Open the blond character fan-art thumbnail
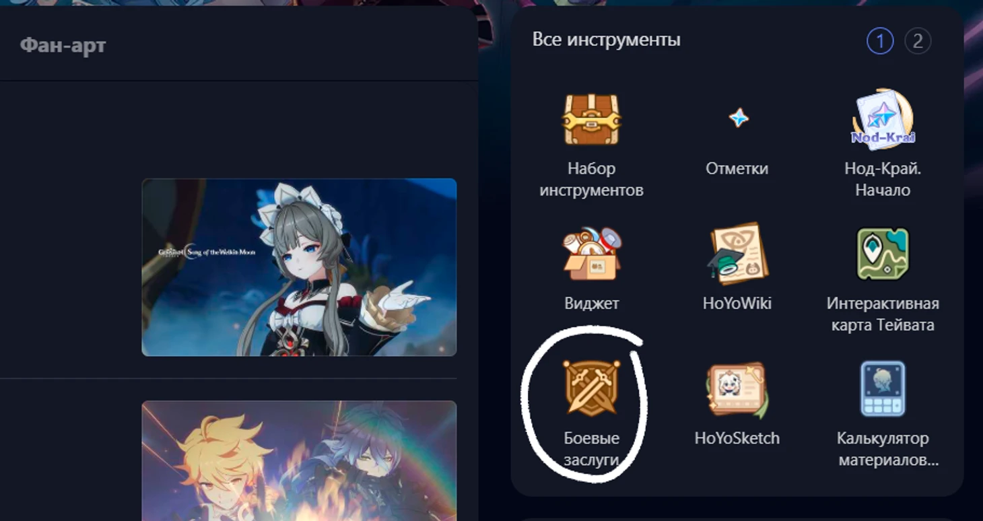Image resolution: width=983 pixels, height=521 pixels. (299, 460)
